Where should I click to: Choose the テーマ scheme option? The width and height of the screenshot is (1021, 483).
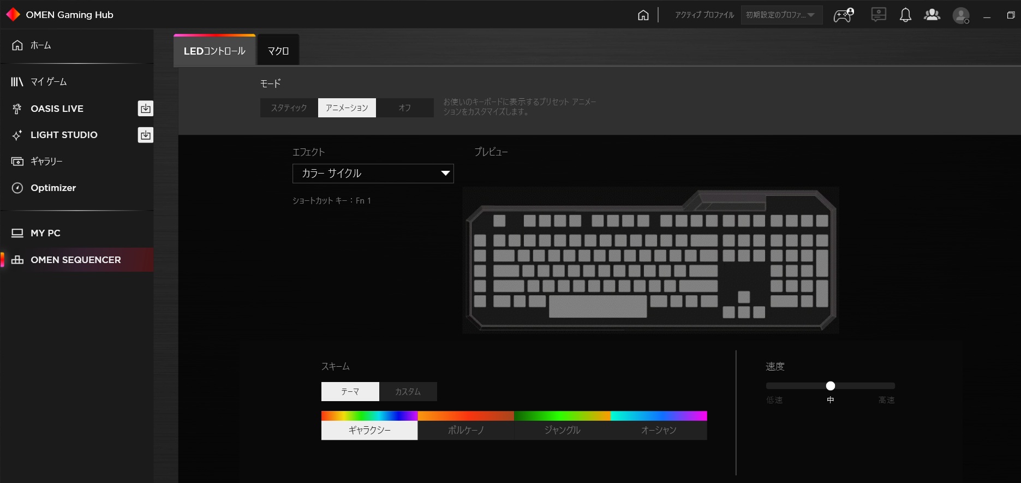click(x=350, y=392)
